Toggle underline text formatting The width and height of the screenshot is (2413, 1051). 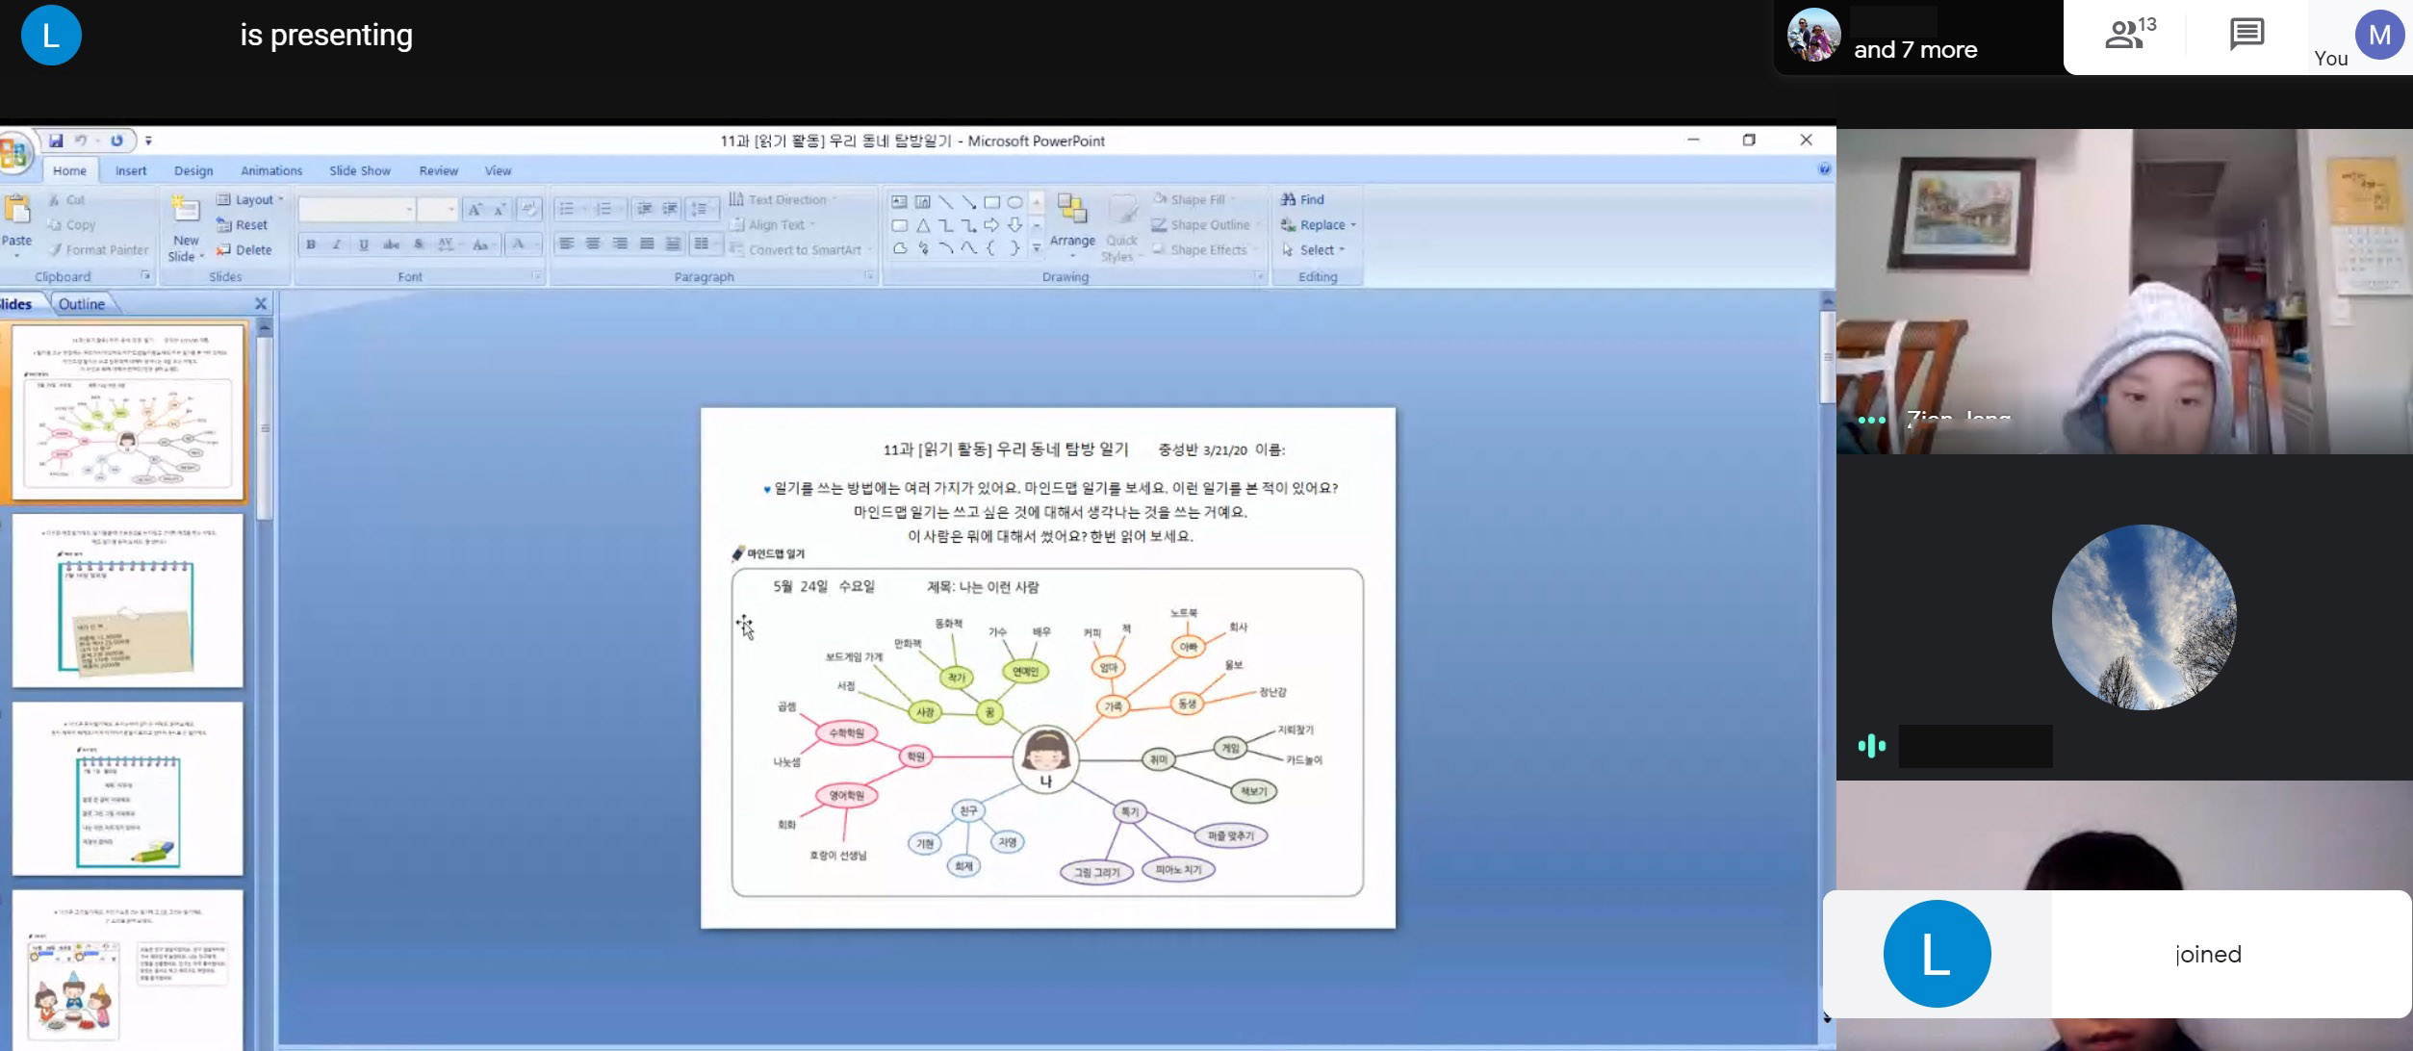click(363, 244)
